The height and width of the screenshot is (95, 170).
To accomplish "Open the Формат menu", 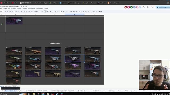I will pos(19,8).
